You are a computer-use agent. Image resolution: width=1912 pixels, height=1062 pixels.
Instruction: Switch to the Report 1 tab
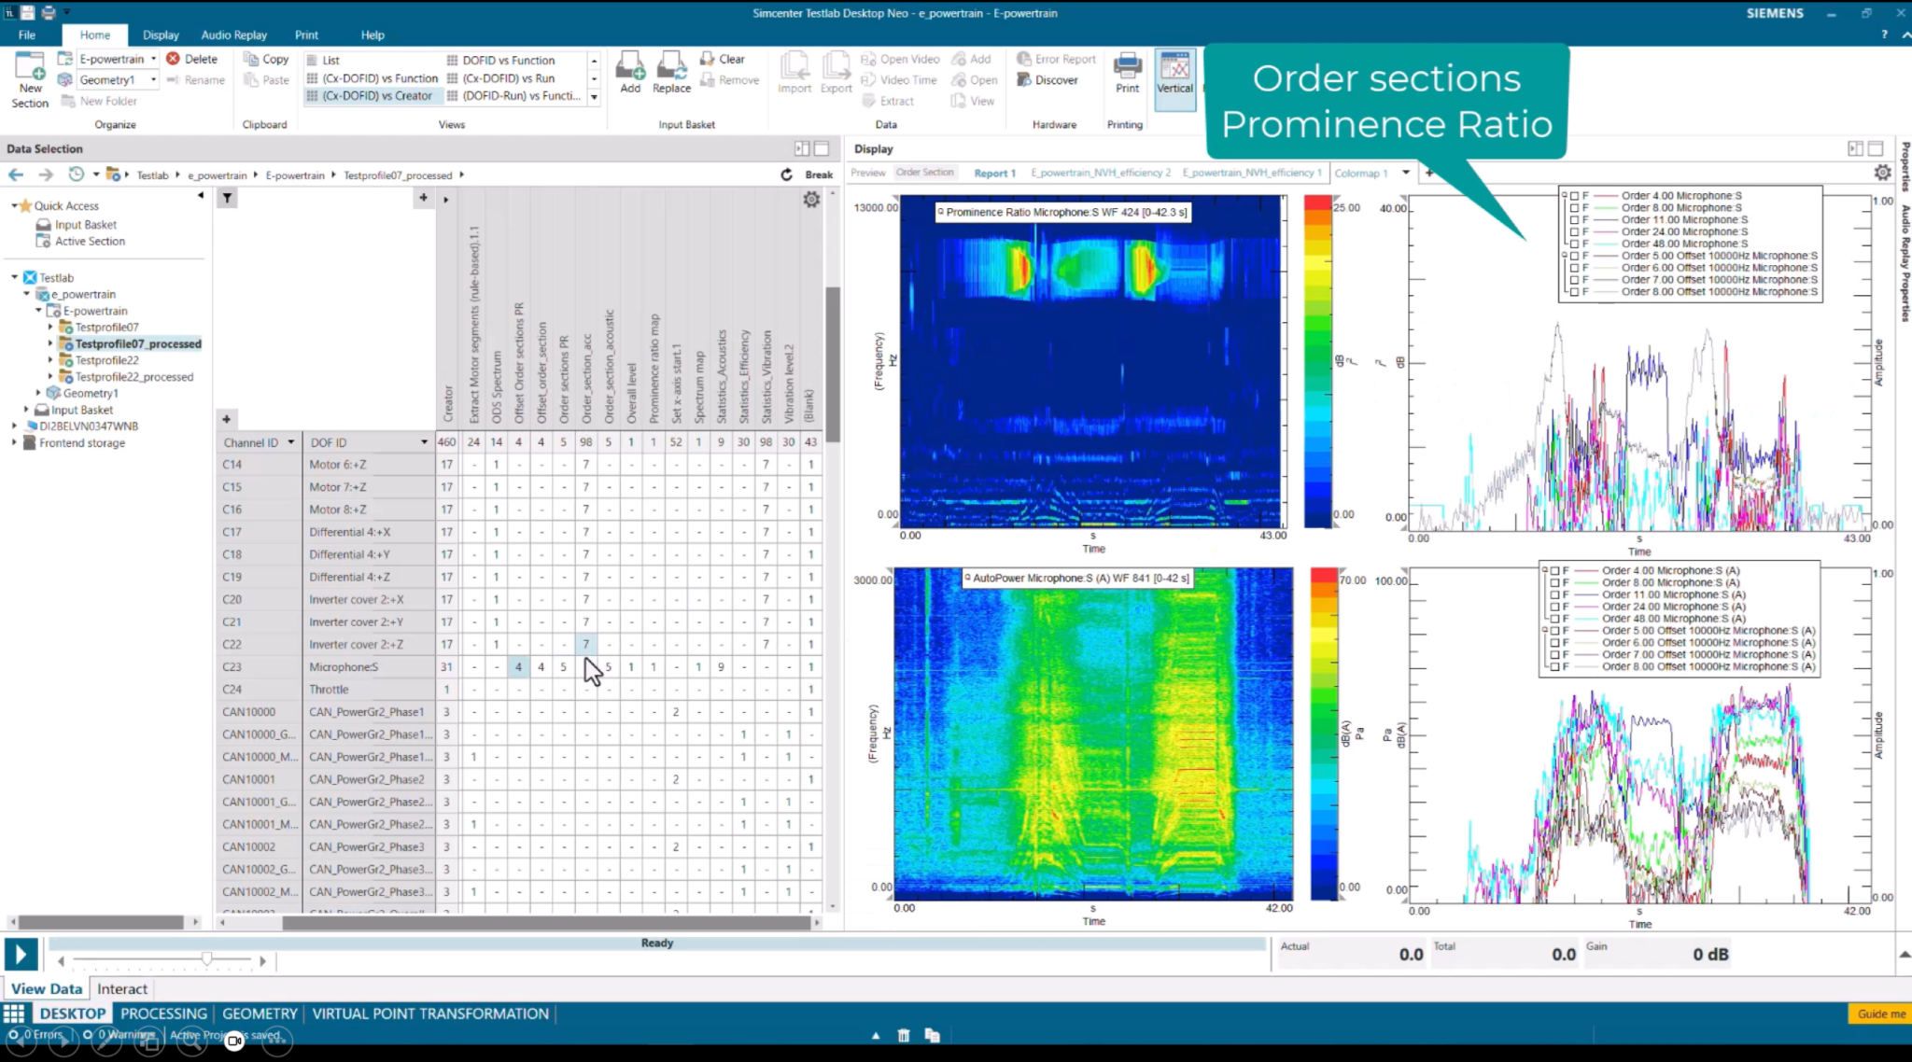pyautogui.click(x=993, y=173)
